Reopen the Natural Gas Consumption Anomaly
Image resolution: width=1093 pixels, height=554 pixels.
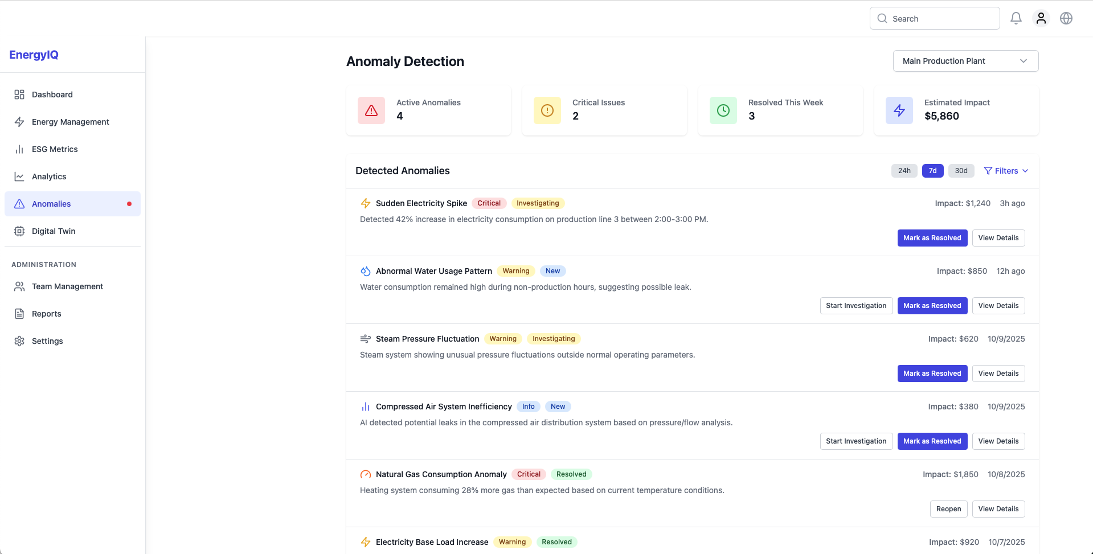[948, 509]
